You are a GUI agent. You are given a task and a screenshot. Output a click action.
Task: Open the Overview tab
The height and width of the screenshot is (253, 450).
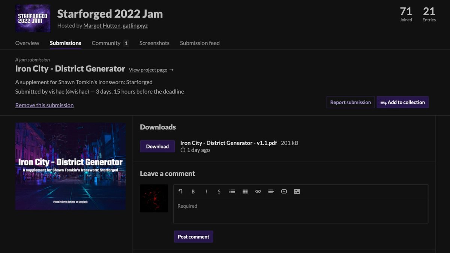tap(27, 43)
